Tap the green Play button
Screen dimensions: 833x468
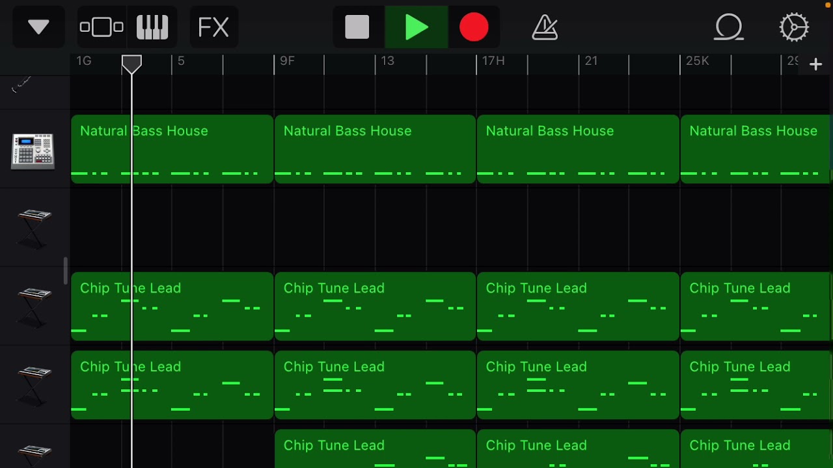click(x=416, y=27)
